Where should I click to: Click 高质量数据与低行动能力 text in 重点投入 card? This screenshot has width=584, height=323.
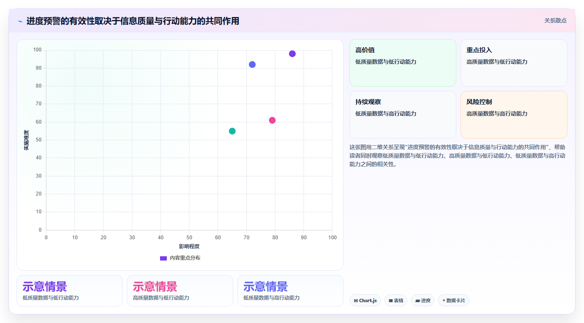click(497, 62)
